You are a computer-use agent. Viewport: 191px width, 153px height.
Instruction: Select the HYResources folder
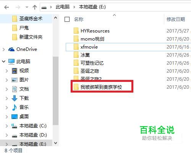coord(95,31)
